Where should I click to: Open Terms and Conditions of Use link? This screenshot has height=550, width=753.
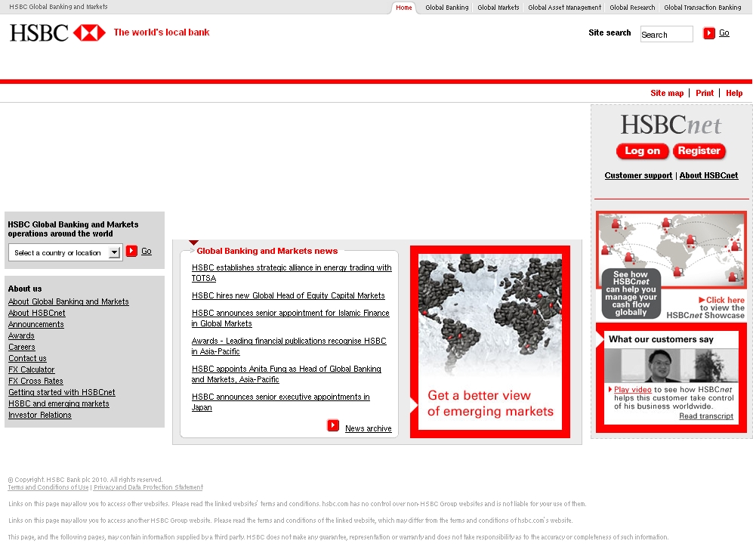coord(48,487)
